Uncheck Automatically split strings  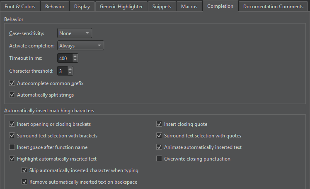[x=12, y=95]
